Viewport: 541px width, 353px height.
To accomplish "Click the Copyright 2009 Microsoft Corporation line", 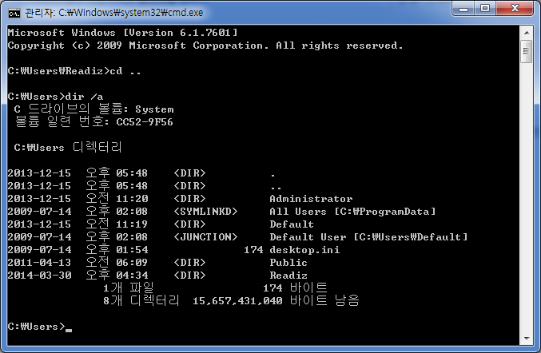I will 205,46.
